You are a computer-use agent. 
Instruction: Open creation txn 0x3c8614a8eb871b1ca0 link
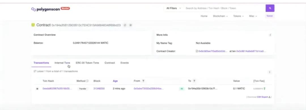pyautogui.click(x=251, y=51)
